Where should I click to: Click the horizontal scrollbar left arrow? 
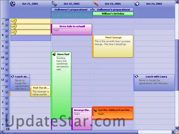point(2,132)
